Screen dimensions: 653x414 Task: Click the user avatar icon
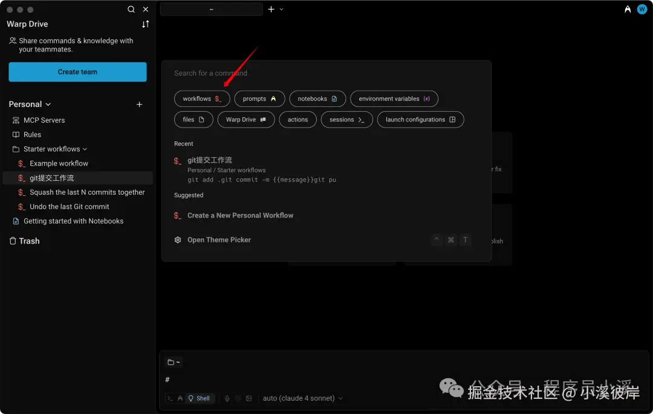642,9
